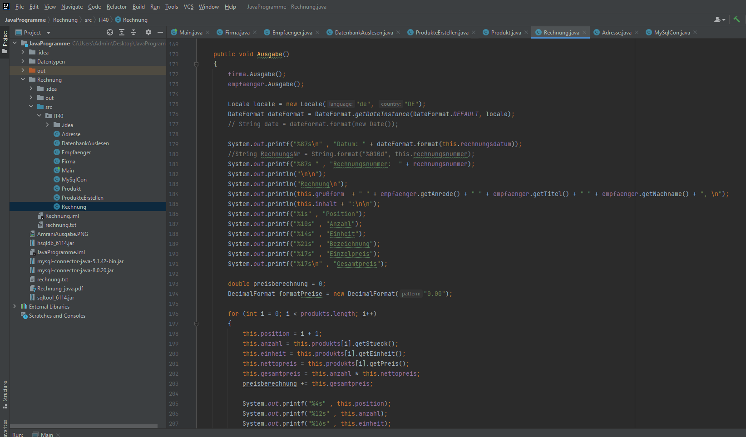Expand the Datentypen folder
The width and height of the screenshot is (746, 437).
tap(23, 61)
